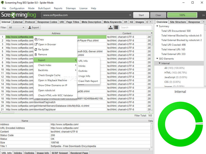
Task: Collapse the Internal node in the overview tree
Action: click(x=160, y=63)
